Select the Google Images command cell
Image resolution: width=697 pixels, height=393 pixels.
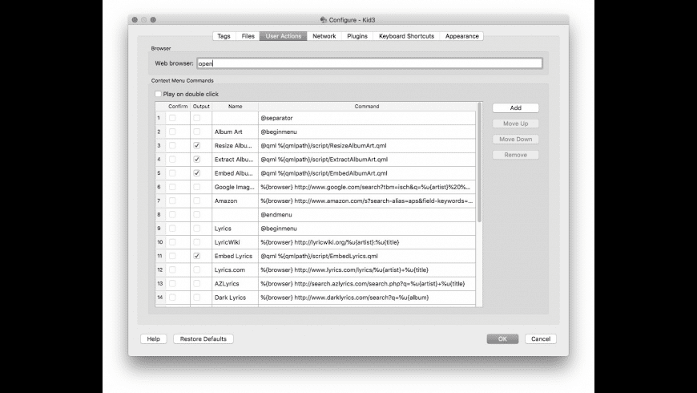[x=367, y=187]
